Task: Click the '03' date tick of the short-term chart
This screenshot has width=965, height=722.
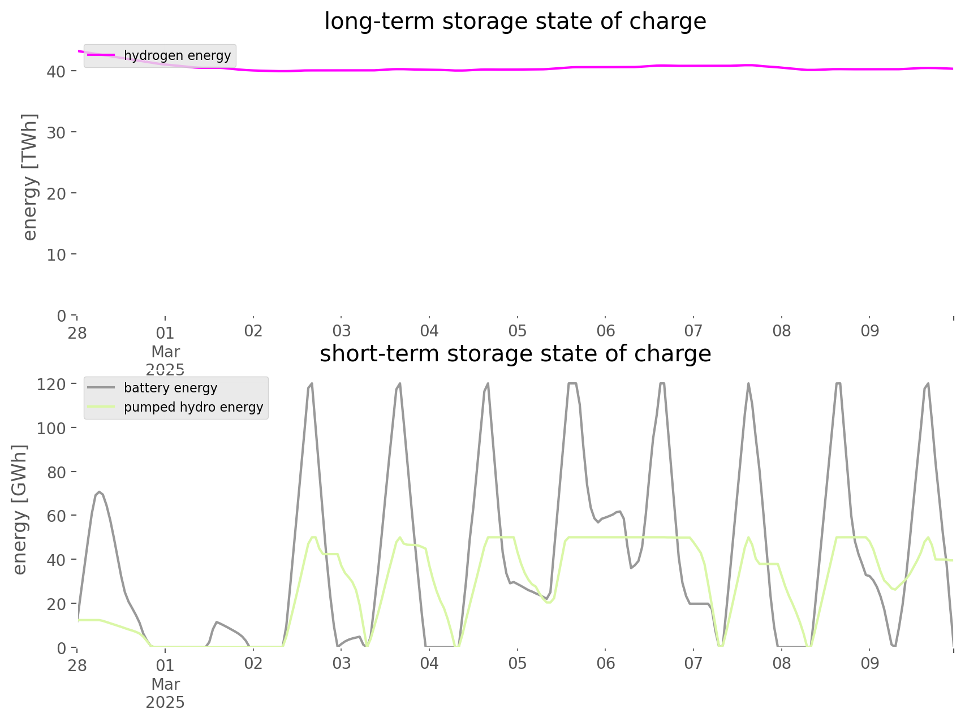Action: [x=342, y=664]
